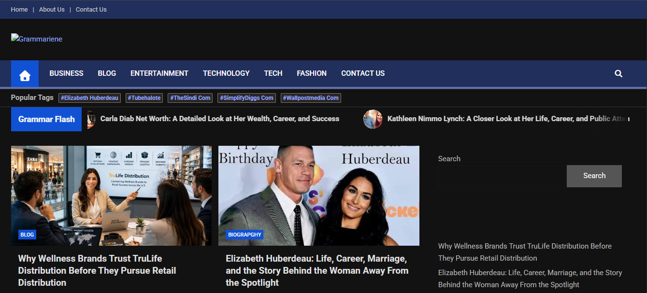Open sidebar link about Elizabeth Huberdeau

point(530,279)
